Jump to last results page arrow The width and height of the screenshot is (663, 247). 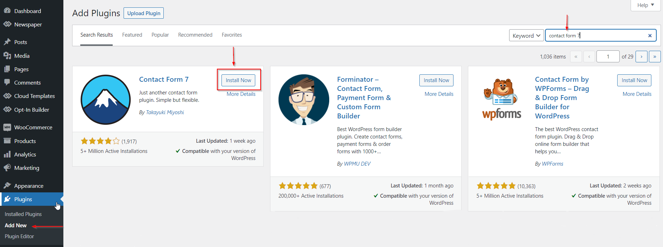[x=655, y=56]
